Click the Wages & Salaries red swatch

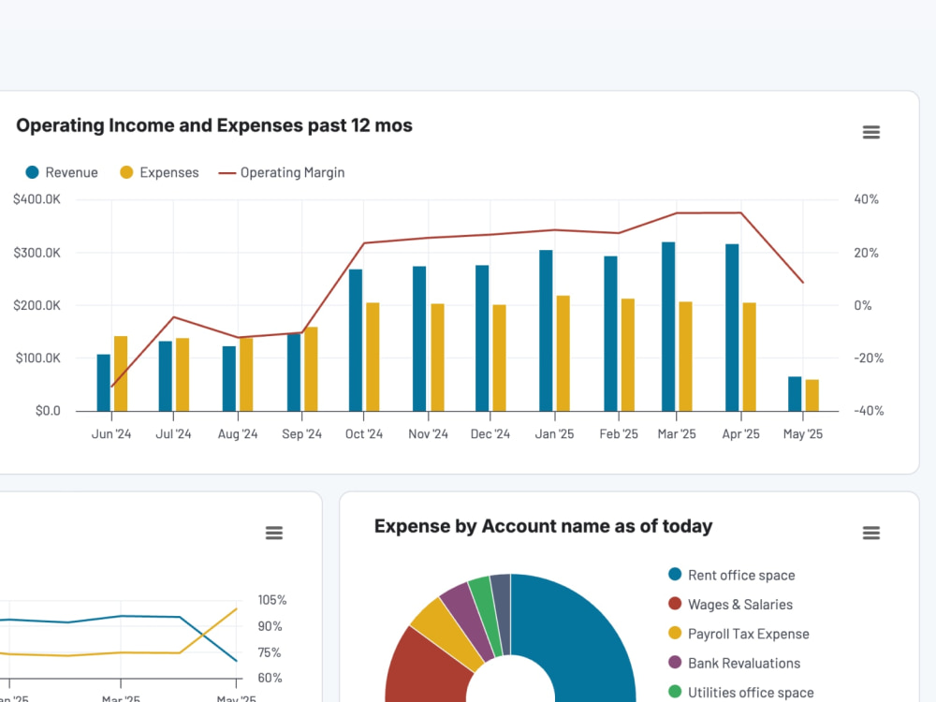point(675,604)
